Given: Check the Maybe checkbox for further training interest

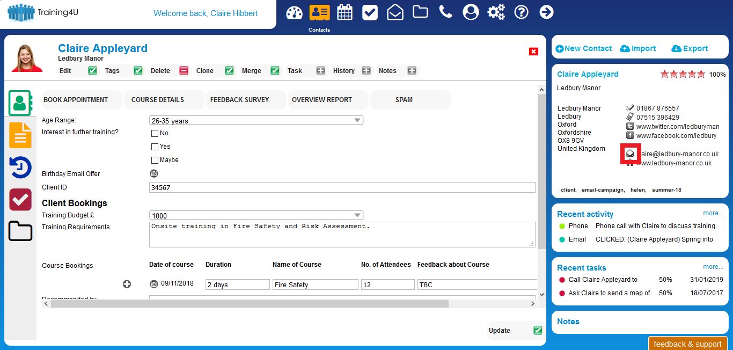Looking at the screenshot, I should [155, 159].
